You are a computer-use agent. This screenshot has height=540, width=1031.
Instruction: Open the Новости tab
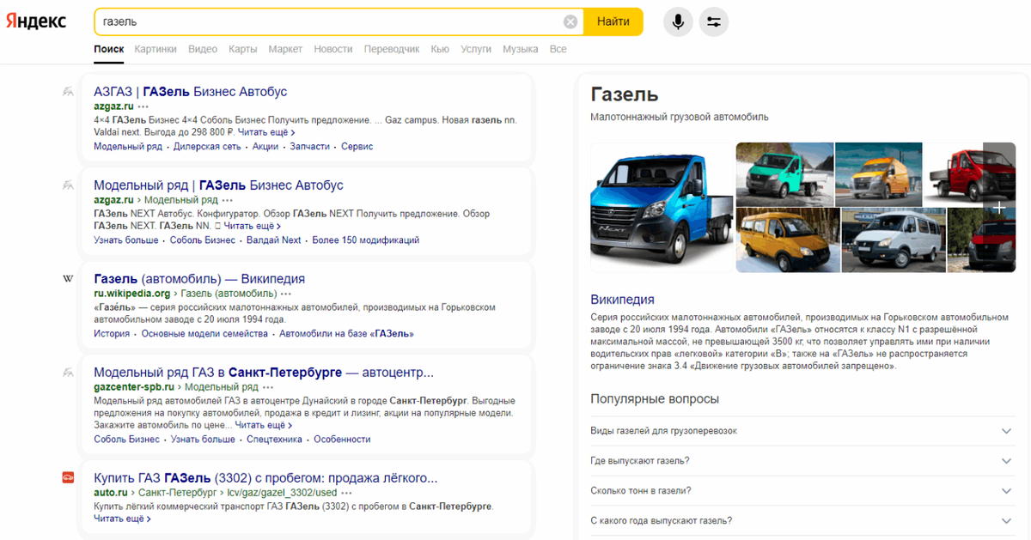point(333,49)
